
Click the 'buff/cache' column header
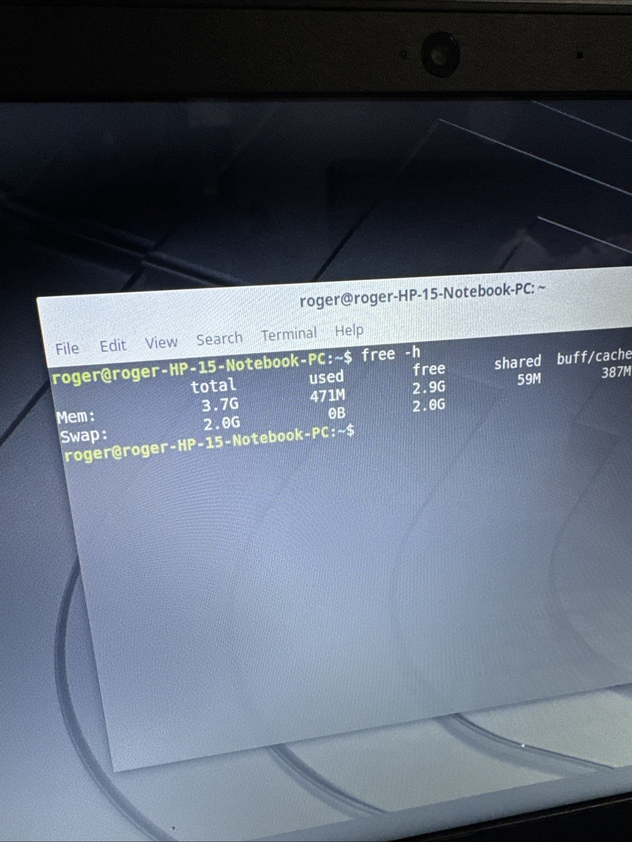coord(594,358)
